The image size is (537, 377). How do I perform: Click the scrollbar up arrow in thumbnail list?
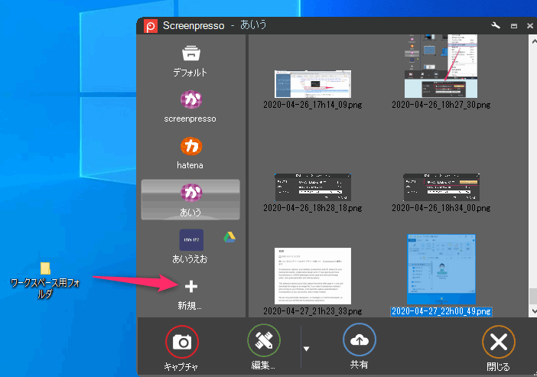point(534,41)
